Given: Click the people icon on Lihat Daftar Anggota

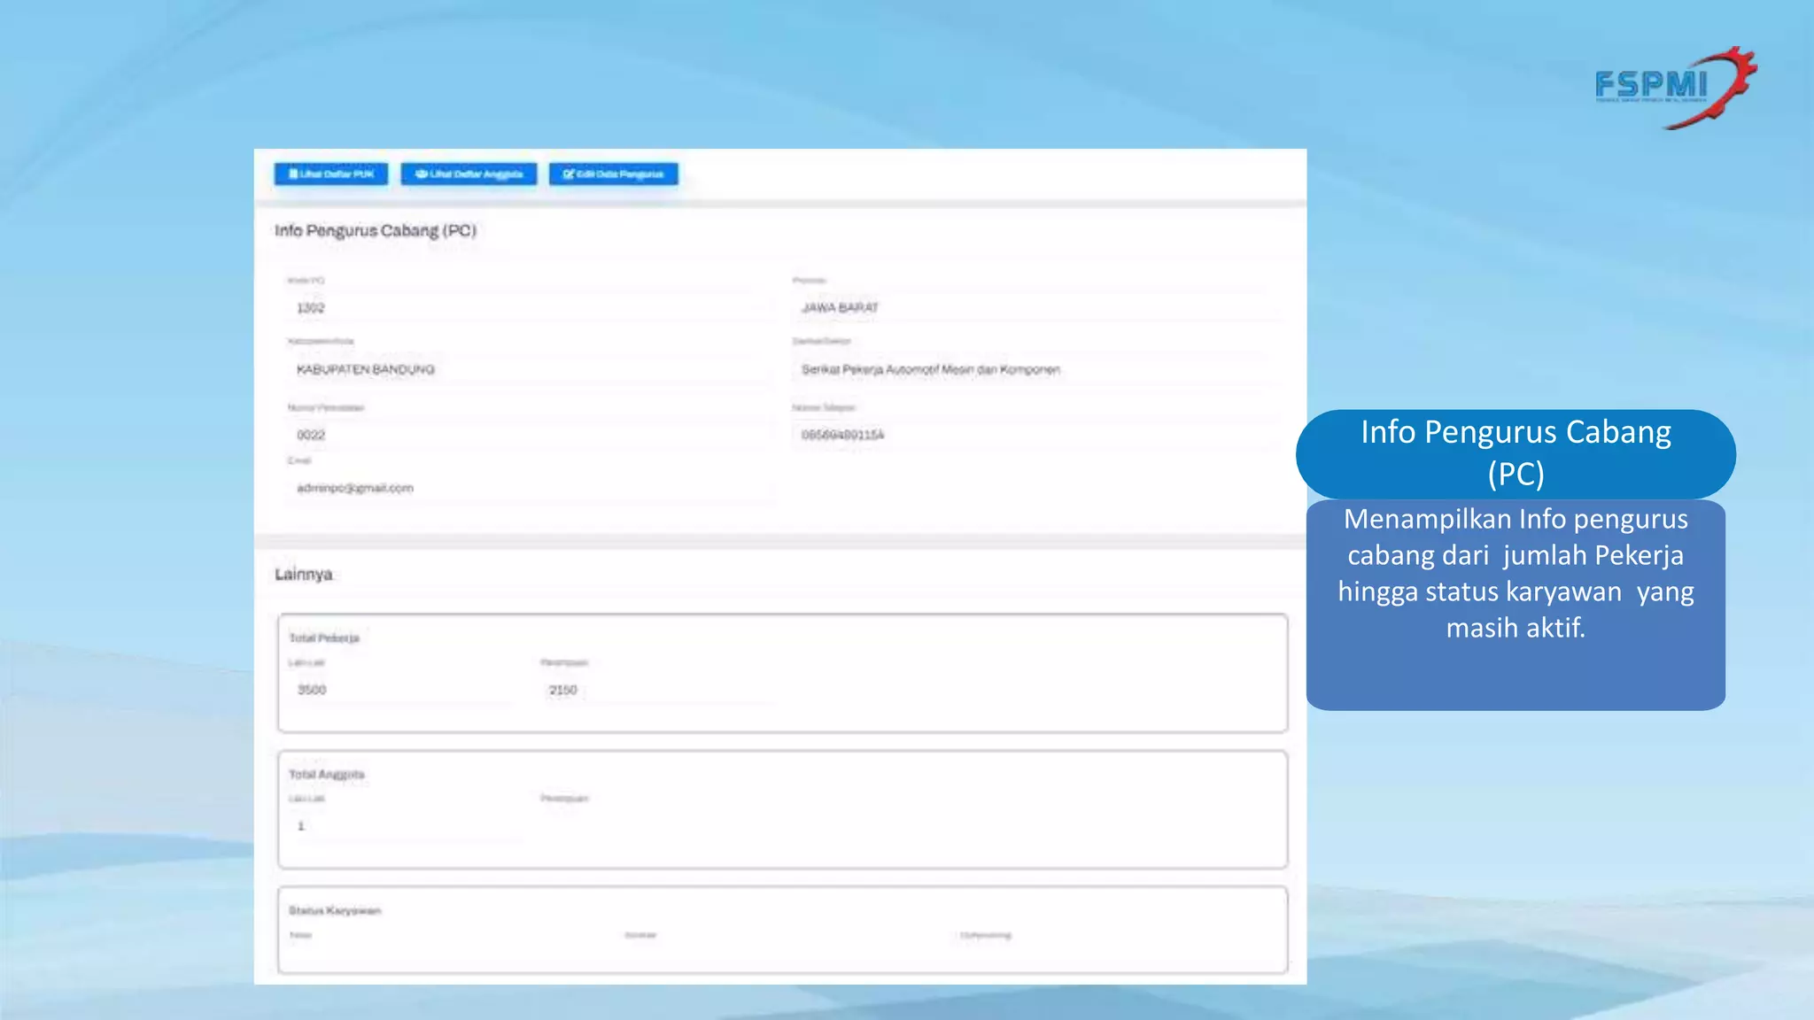Looking at the screenshot, I should [x=422, y=174].
